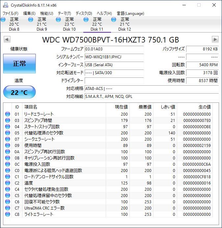Viewport: 222px width, 228px height.
Task: Click the バッファサイズ value 8192 KB
Action: 202,49
